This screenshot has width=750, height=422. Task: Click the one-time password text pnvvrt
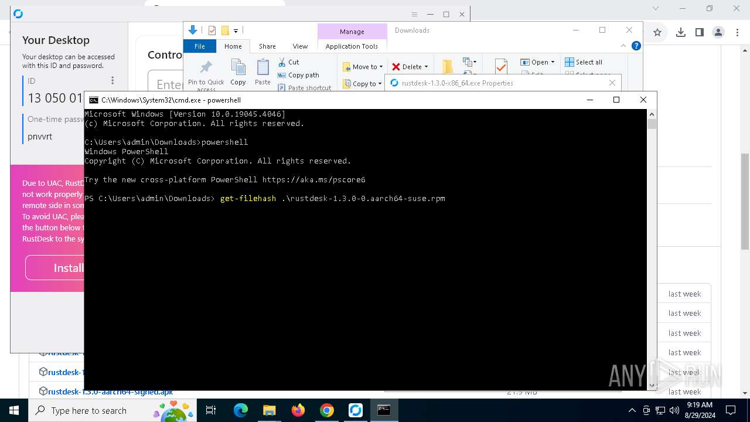tap(40, 137)
